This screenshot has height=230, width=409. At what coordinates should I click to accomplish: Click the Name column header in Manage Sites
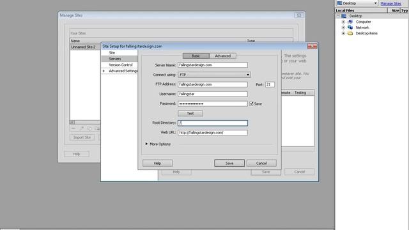[75, 41]
